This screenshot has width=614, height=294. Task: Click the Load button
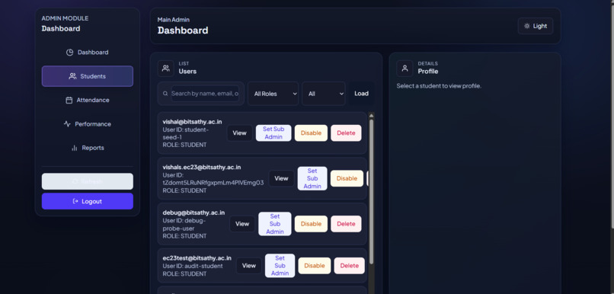coord(361,94)
